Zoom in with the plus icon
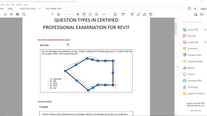This screenshot has width=207, height=116. pyautogui.click(x=96, y=14)
